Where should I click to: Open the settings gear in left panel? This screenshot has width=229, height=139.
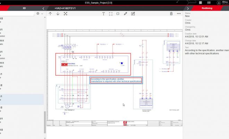(x=38, y=14)
